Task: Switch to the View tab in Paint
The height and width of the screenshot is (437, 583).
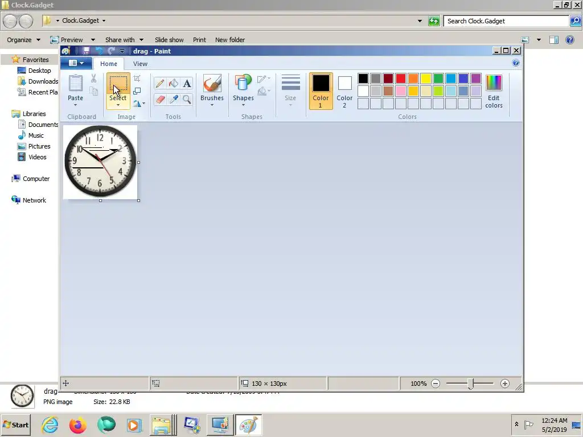Action: tap(140, 64)
